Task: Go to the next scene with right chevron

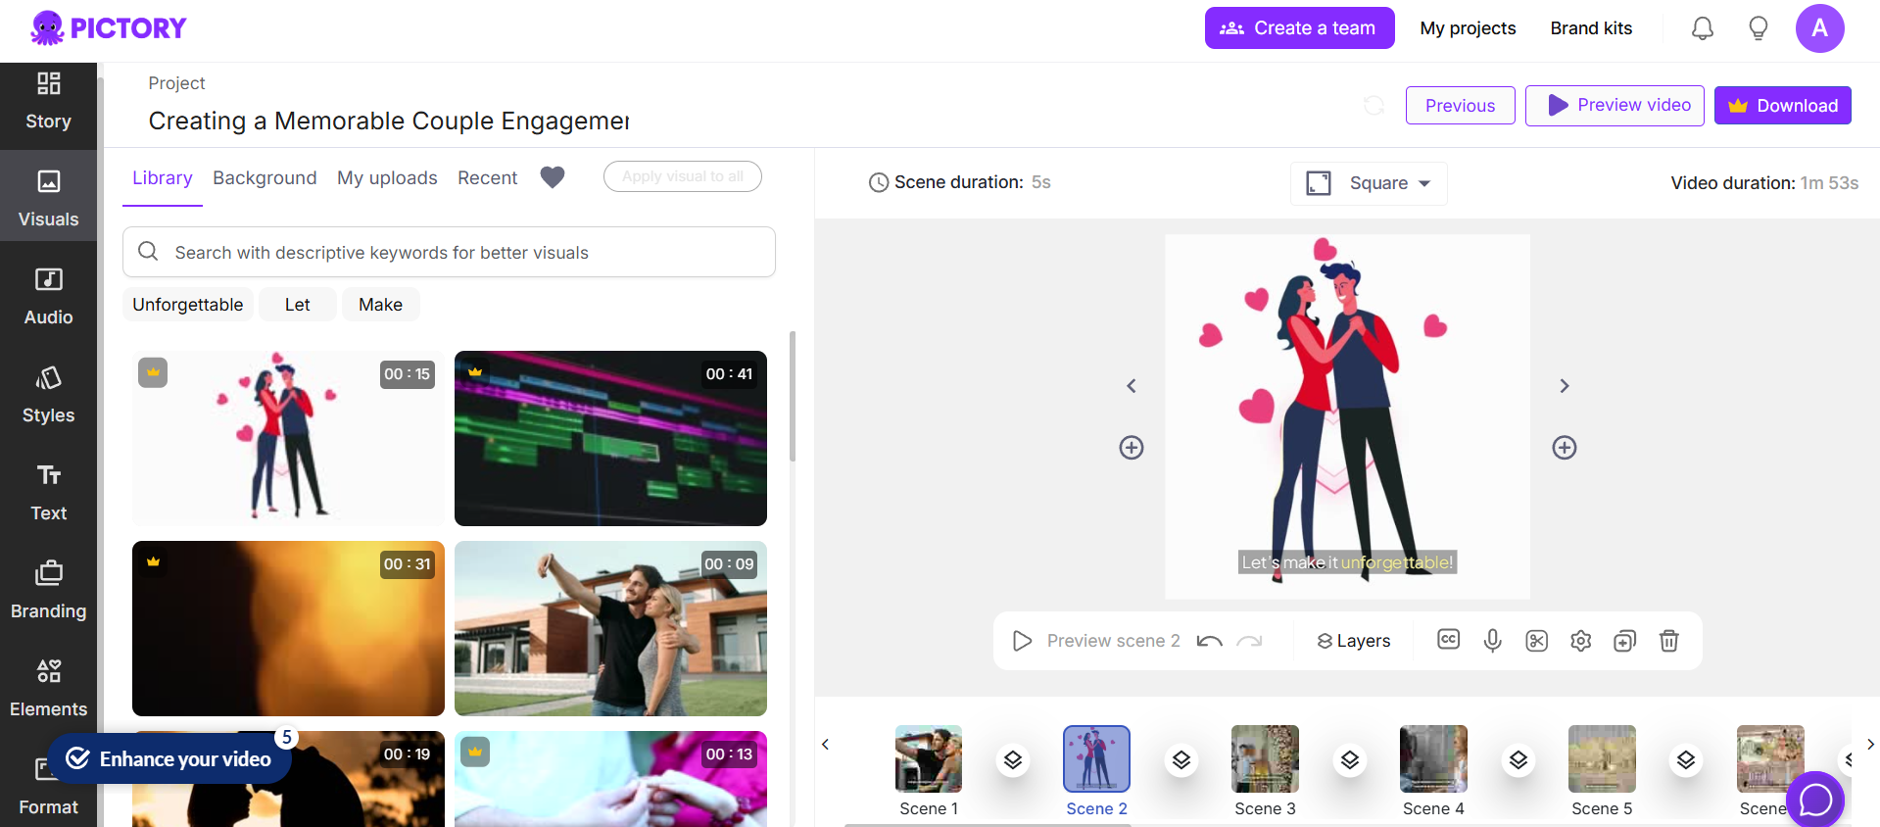Action: [x=1564, y=386]
